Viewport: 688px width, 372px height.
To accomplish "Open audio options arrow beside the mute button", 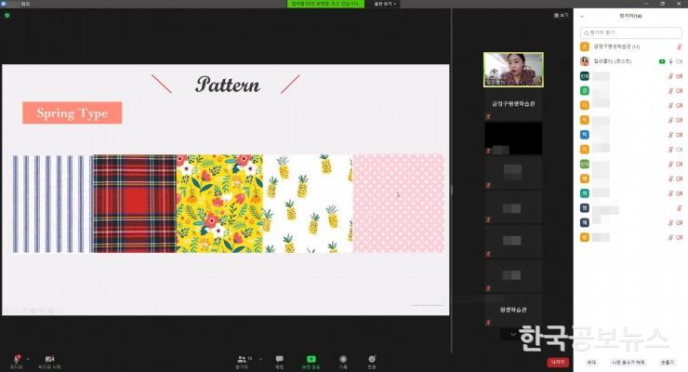I will 28,359.
